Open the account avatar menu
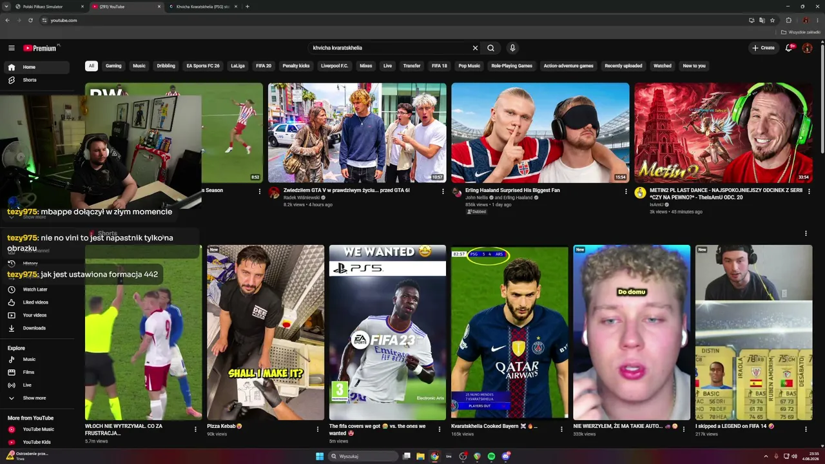The width and height of the screenshot is (825, 464). [807, 48]
